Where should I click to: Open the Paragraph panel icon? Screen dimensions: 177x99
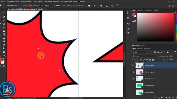click(x=128, y=33)
